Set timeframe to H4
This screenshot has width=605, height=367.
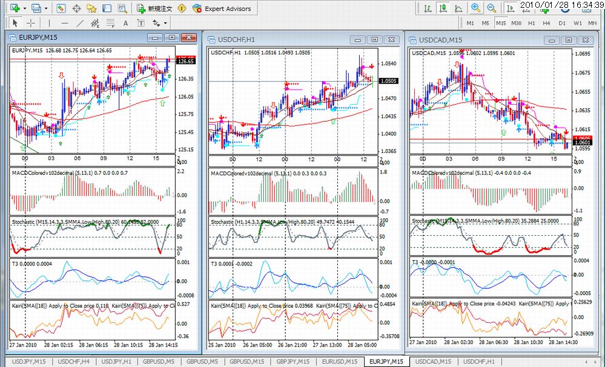pyautogui.click(x=546, y=23)
